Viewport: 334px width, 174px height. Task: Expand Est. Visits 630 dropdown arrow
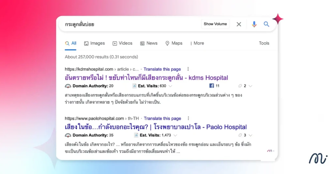[x=170, y=86]
